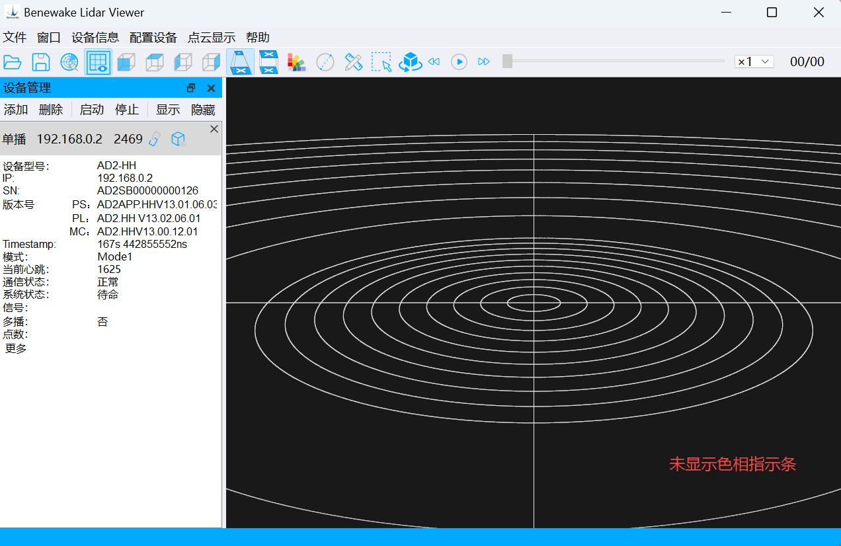This screenshot has width=841, height=546.
Task: Click the rotating 3D cube icon
Action: (x=410, y=62)
